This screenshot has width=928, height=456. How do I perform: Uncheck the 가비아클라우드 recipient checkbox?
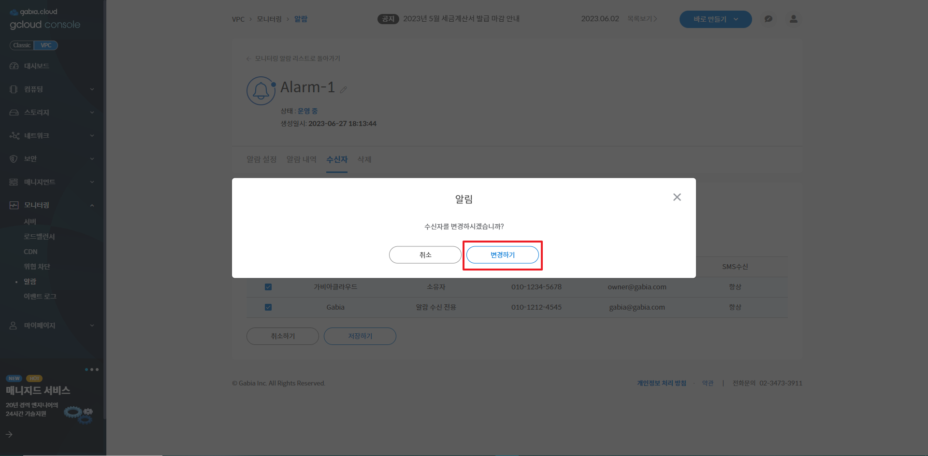point(268,287)
